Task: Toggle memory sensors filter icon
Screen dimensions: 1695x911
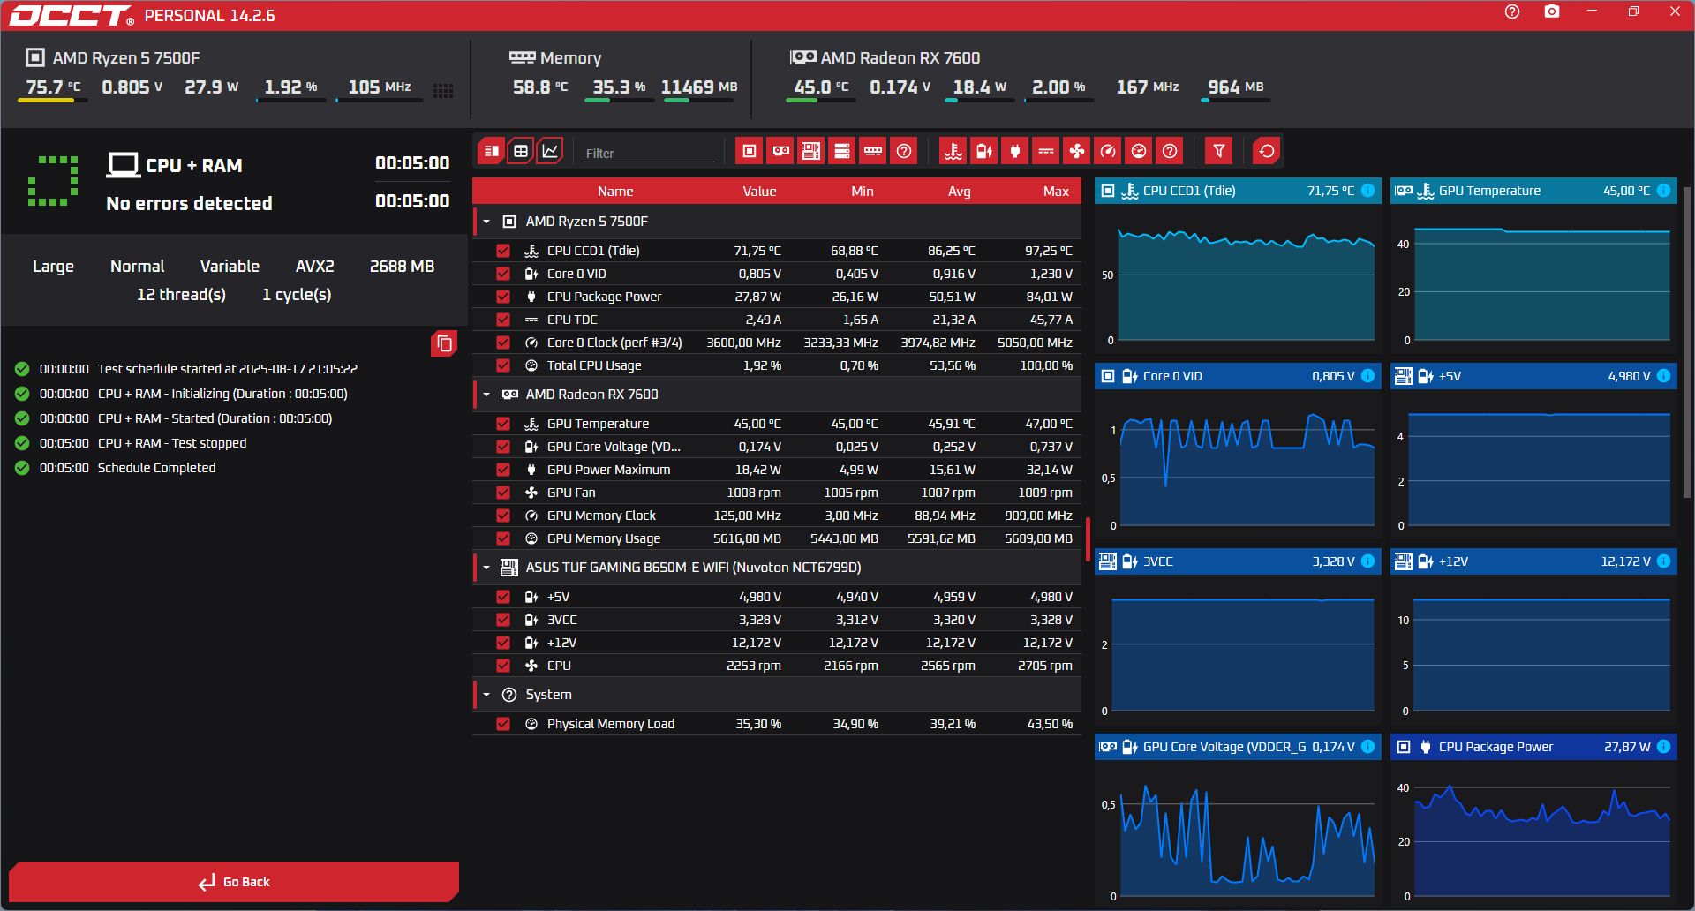Action: (873, 151)
